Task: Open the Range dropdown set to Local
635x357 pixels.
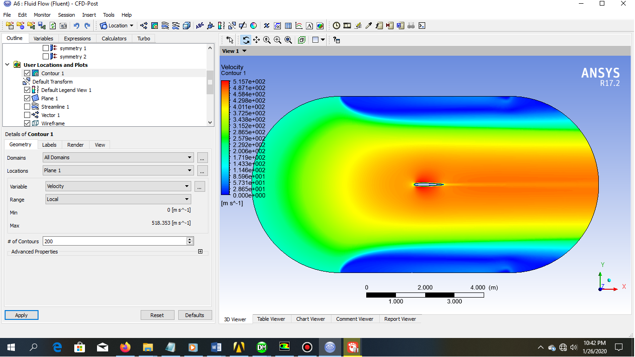Action: pos(118,199)
